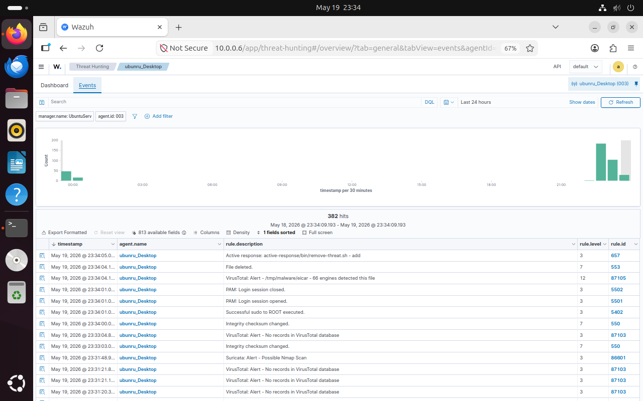
Task: Toggle Full screen for the events table
Action: point(317,233)
